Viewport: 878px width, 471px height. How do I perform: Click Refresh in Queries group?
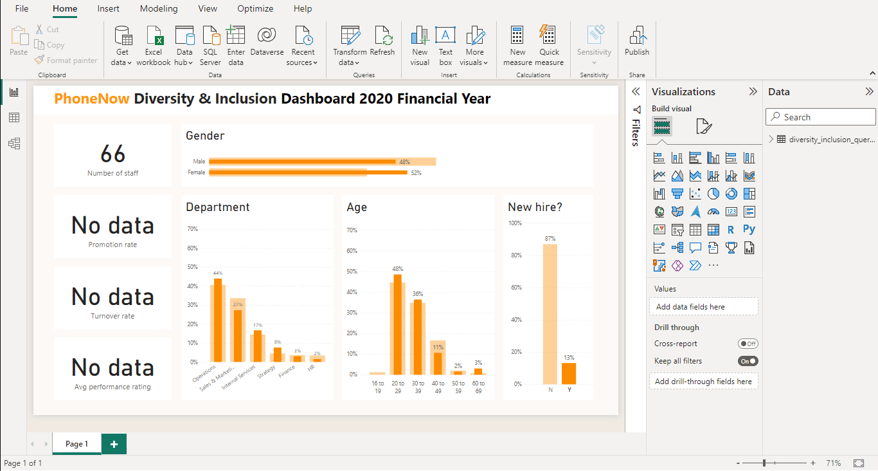(x=382, y=41)
